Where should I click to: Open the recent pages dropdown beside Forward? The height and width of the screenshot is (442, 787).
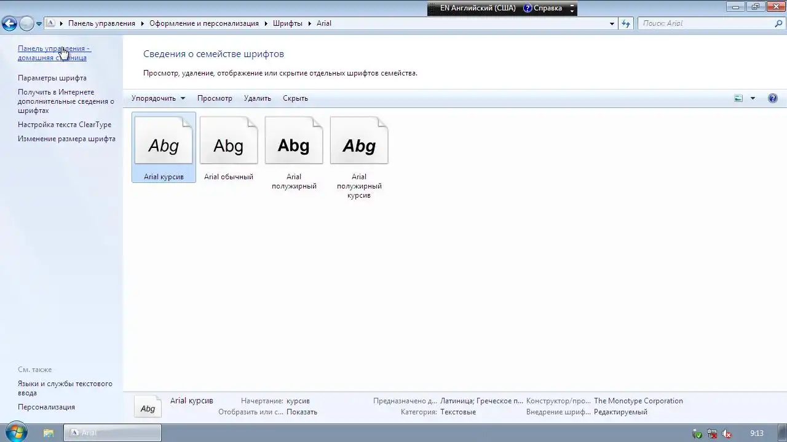39,24
